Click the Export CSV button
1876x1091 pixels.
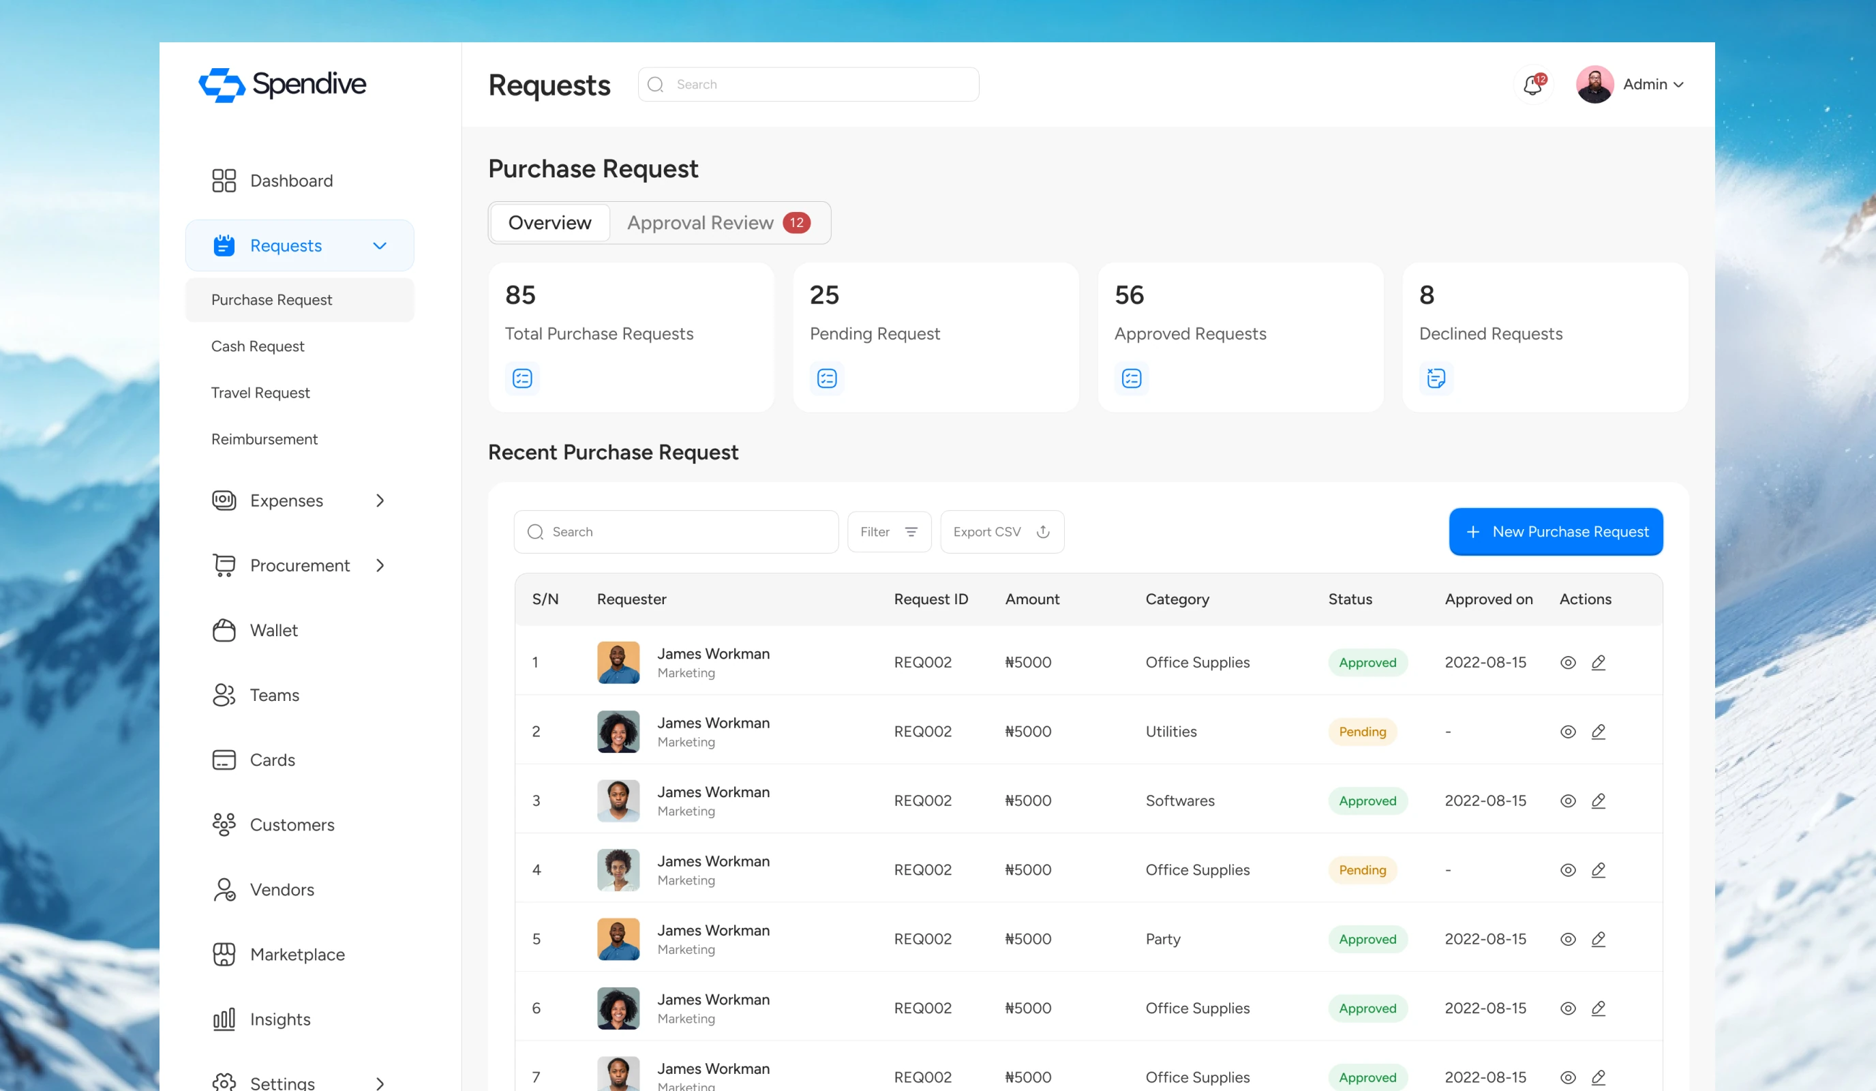tap(1002, 532)
